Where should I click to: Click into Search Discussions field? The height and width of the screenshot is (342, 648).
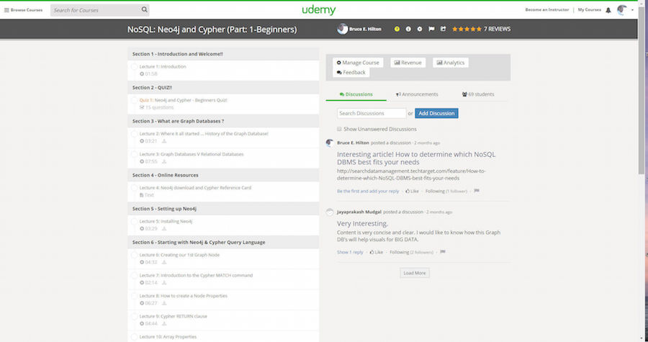pyautogui.click(x=372, y=113)
